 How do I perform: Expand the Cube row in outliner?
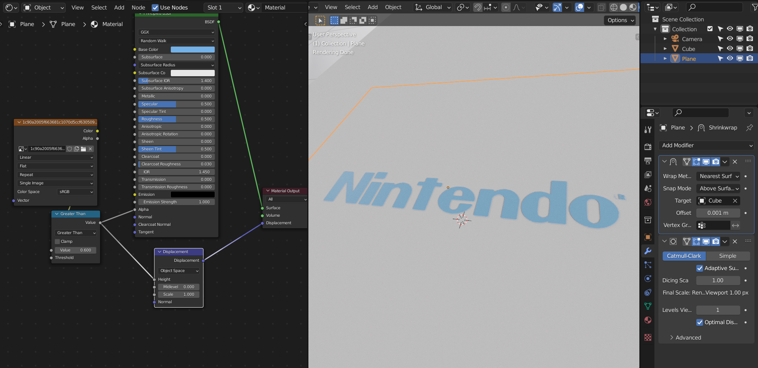[x=665, y=49]
